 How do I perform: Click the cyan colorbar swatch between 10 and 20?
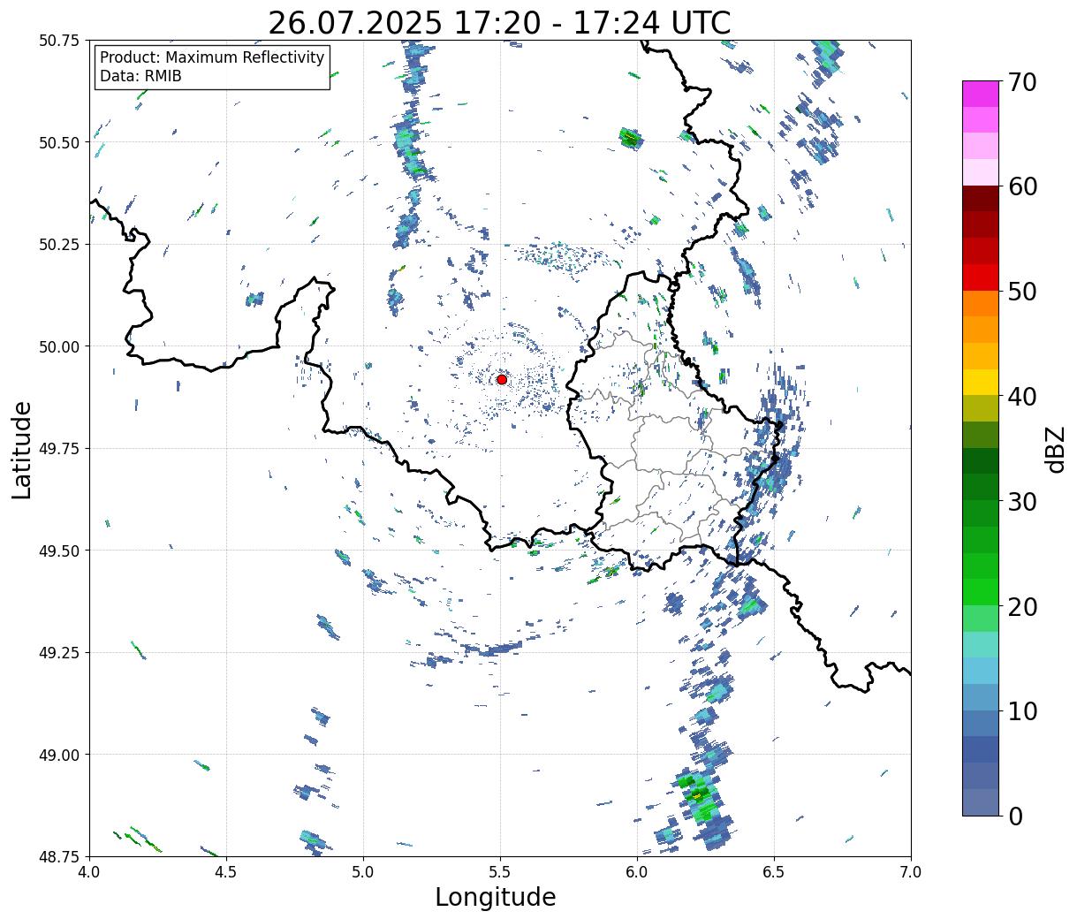click(x=981, y=670)
